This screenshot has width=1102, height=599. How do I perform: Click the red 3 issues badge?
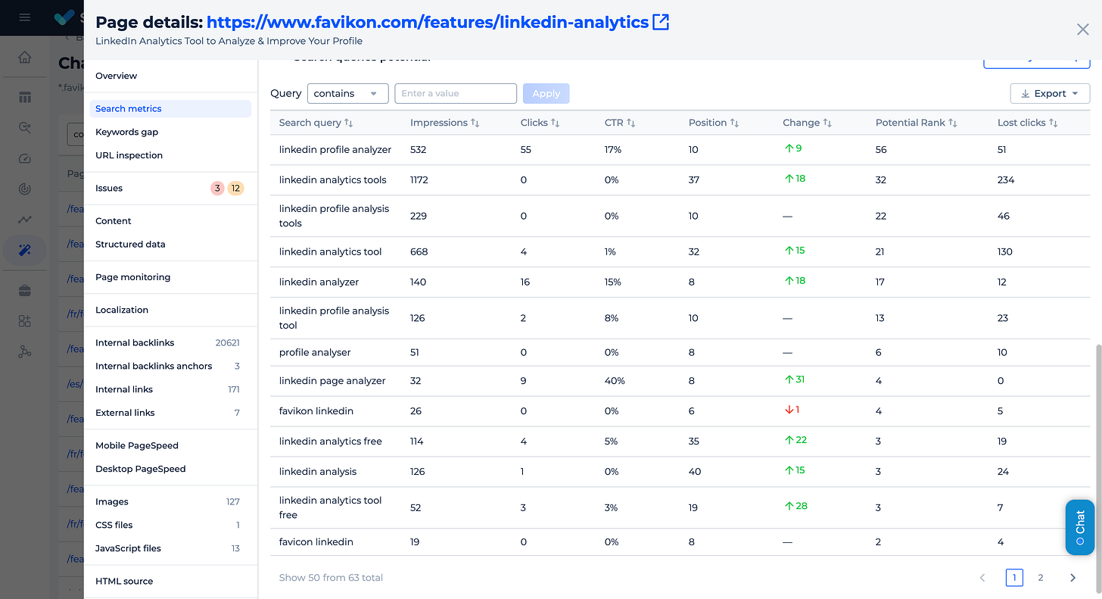pyautogui.click(x=217, y=189)
